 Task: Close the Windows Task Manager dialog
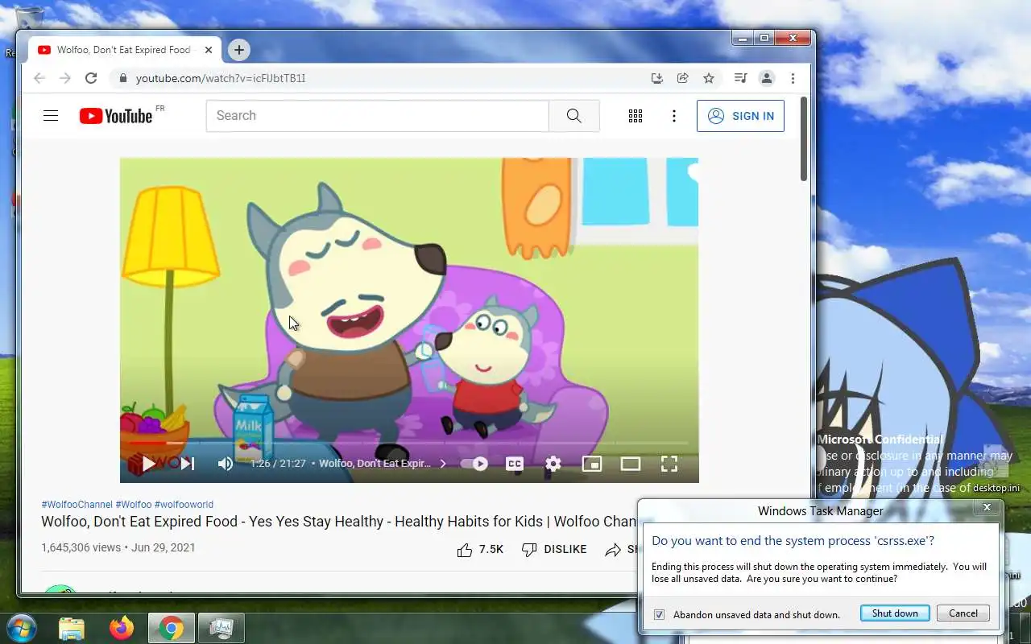987,507
